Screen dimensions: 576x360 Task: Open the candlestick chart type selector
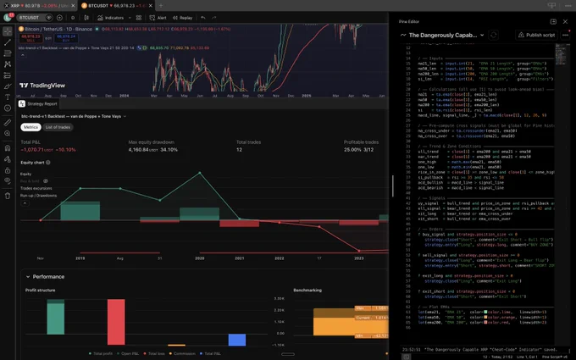[86, 18]
